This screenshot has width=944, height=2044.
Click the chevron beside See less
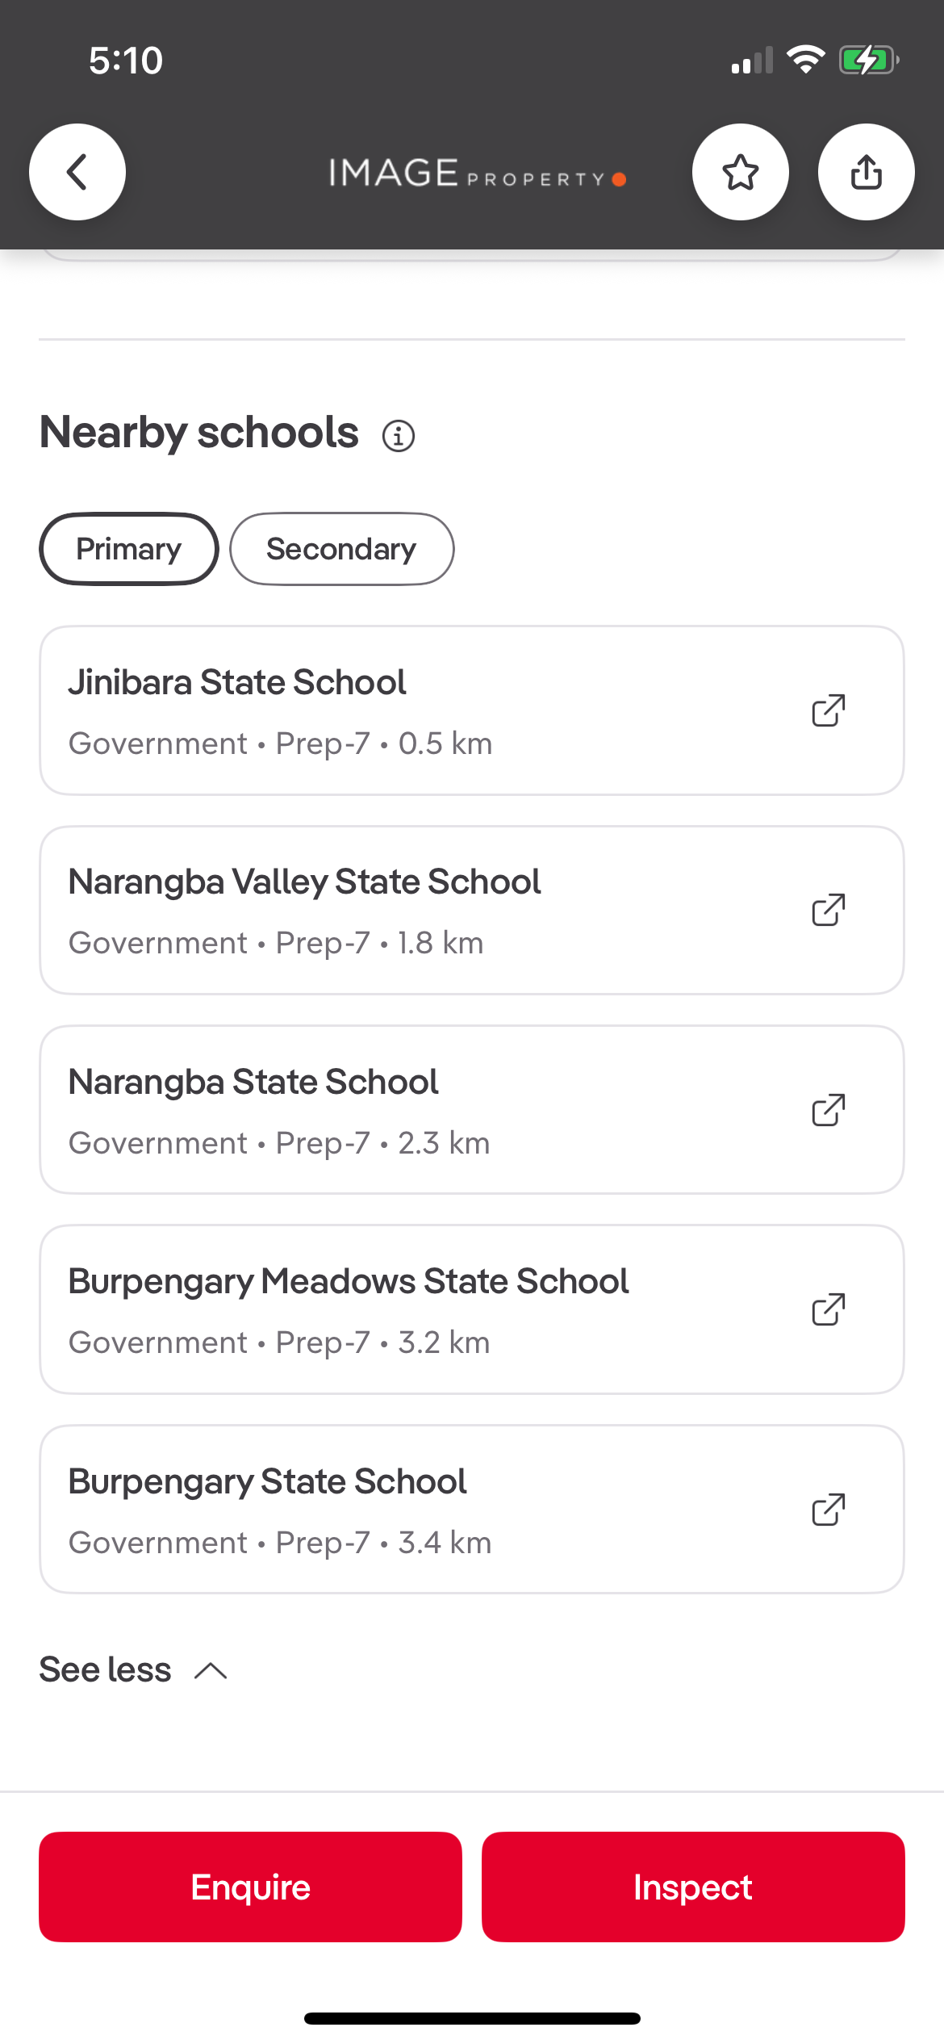pos(211,1670)
